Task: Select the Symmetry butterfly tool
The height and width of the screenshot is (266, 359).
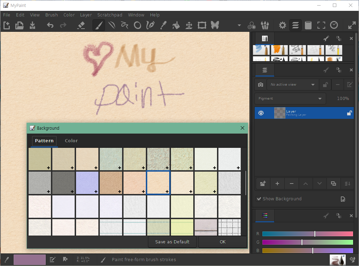Action: [215, 25]
